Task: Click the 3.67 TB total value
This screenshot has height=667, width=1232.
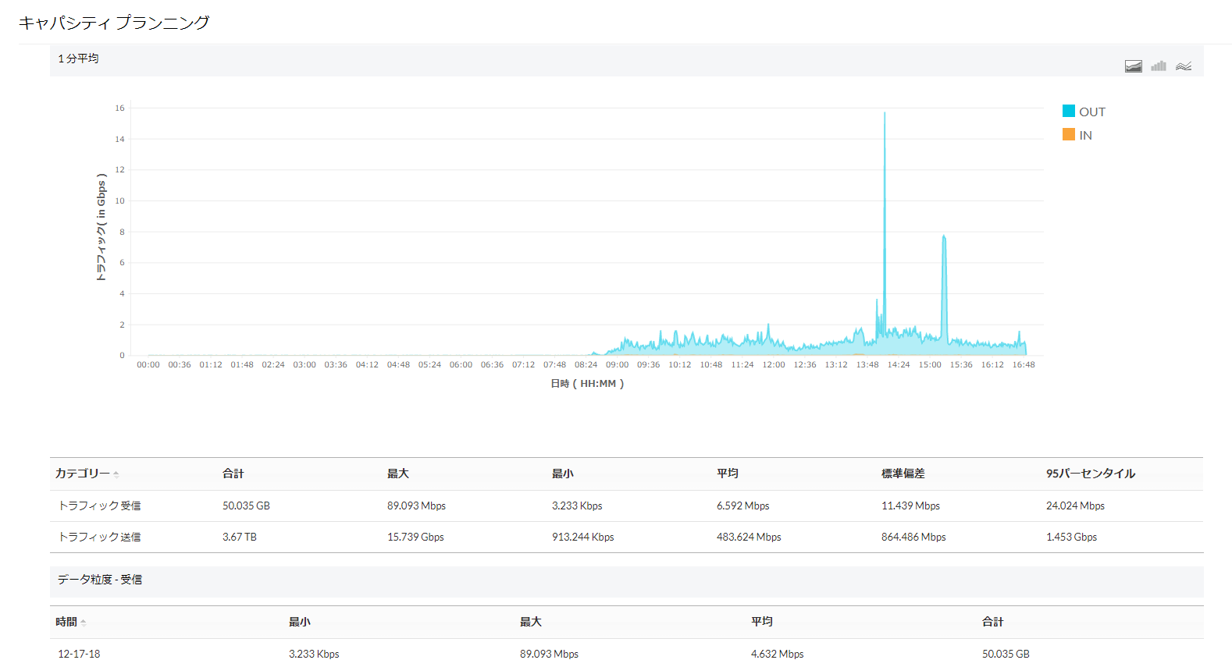Action: [x=239, y=537]
